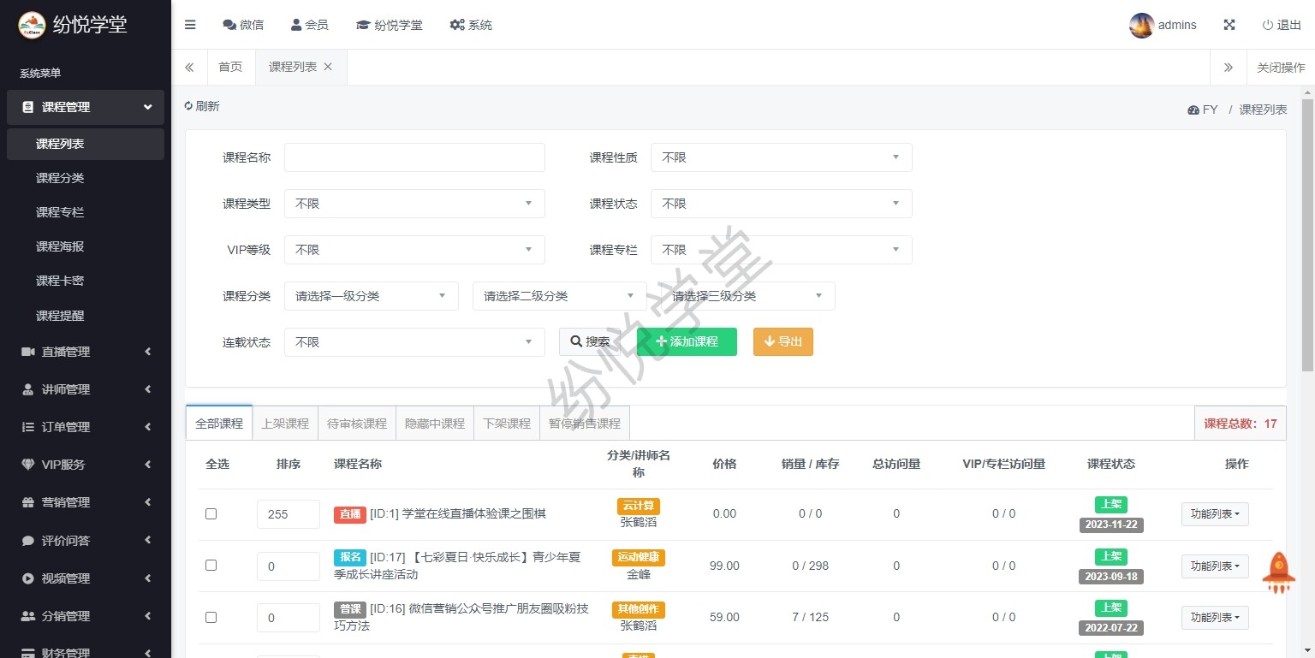This screenshot has width=1315, height=658.
Task: Select the checkbox for course ID:17
Action: 211,566
